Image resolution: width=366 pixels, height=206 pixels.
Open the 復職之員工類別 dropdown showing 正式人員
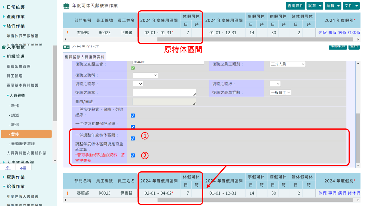[x=287, y=64]
